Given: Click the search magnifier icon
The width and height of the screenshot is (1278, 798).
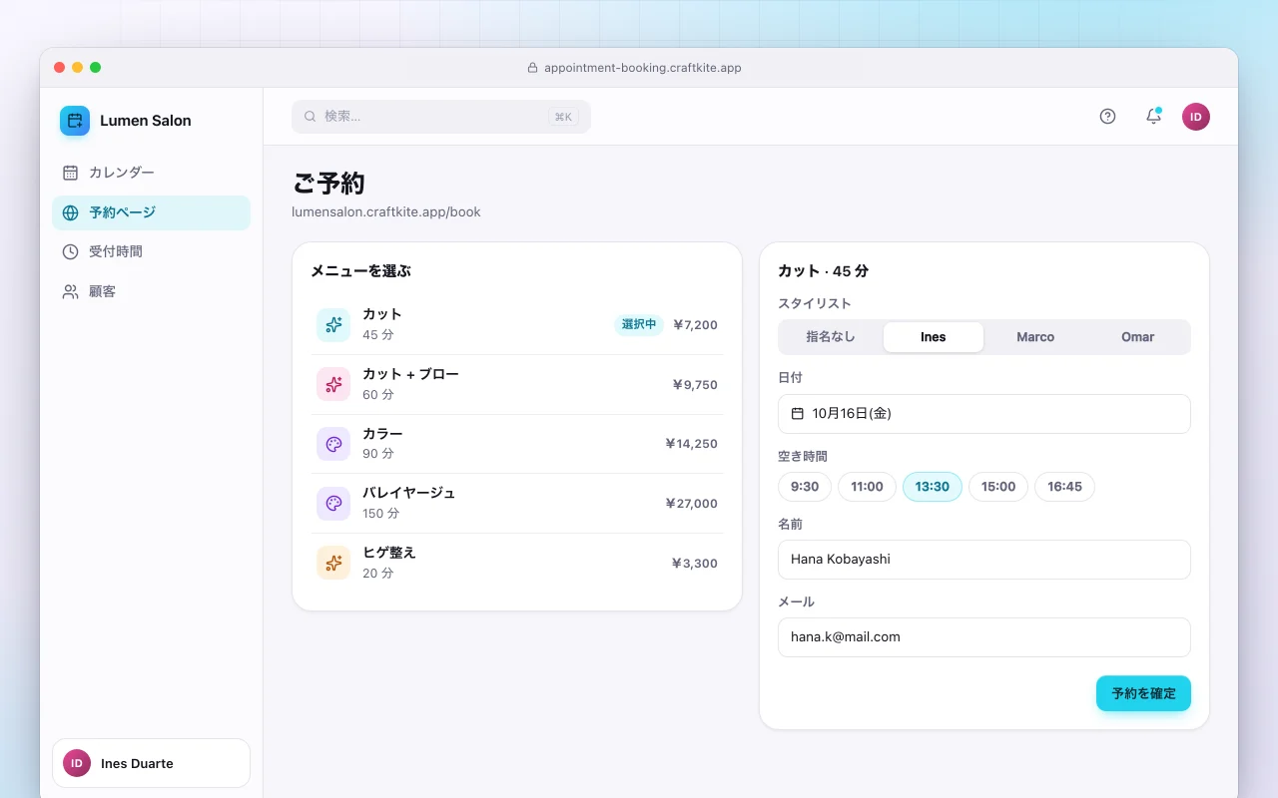Looking at the screenshot, I should (310, 117).
